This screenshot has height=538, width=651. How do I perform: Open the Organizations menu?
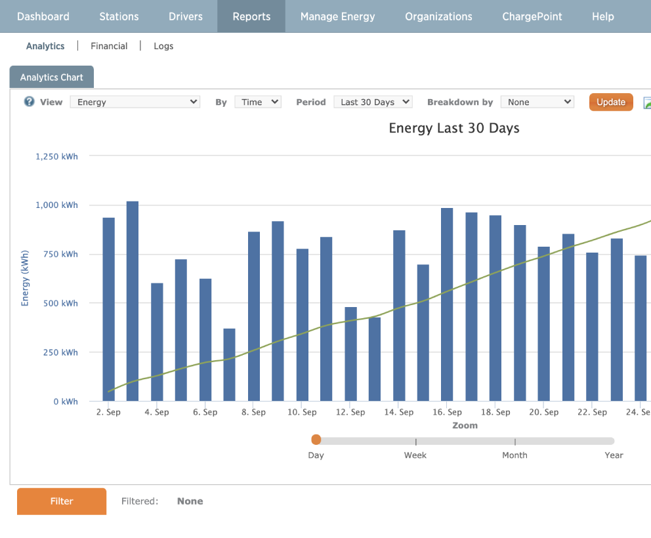click(438, 16)
